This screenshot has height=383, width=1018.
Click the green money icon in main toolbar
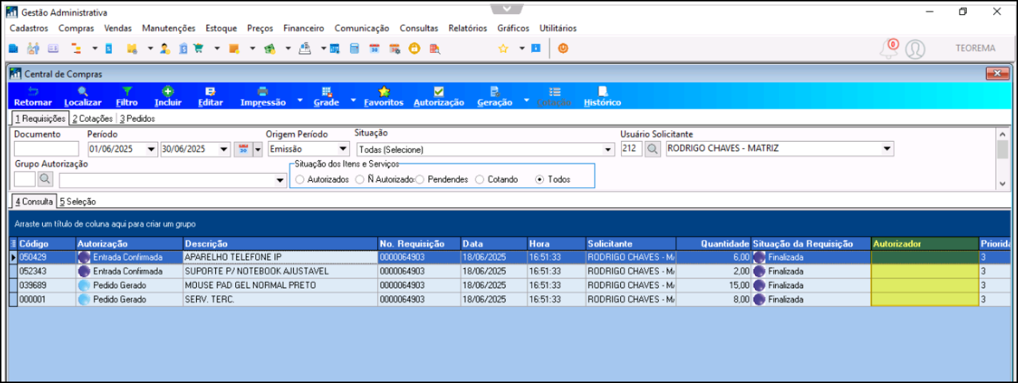(x=270, y=48)
